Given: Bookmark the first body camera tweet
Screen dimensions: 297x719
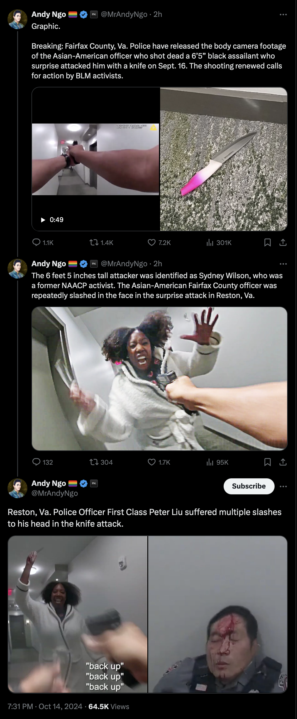Looking at the screenshot, I should (267, 242).
